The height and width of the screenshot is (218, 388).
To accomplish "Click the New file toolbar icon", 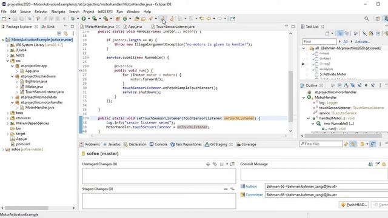I will [4, 19].
